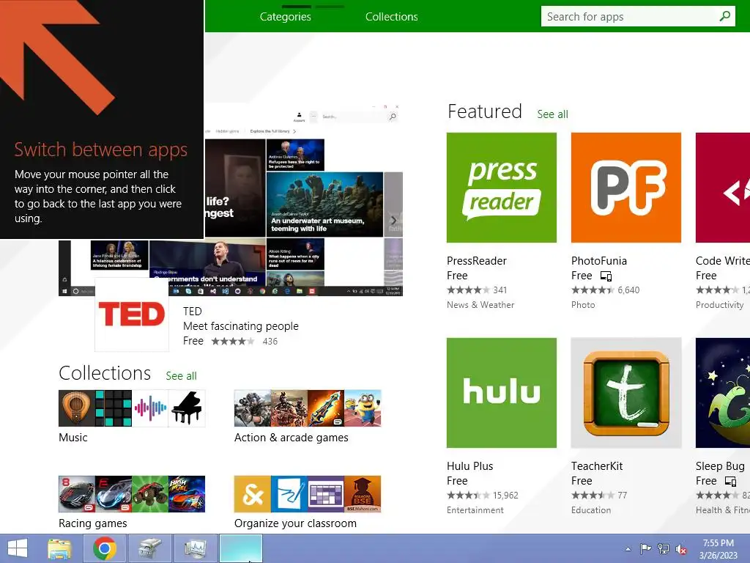Click the TeacherKit app name
The width and height of the screenshot is (750, 563).
tap(597, 466)
